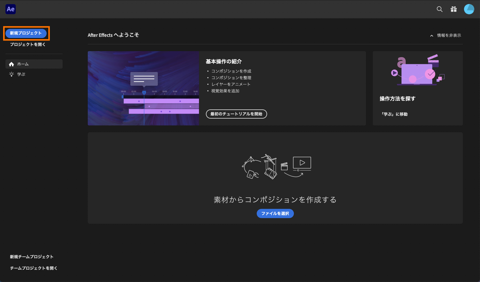Click the ファイルを選択 button
The image size is (480, 282).
point(275,213)
